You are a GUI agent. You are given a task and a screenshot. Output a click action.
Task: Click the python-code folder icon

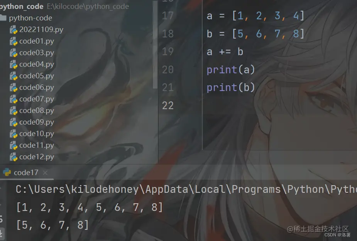(x=3, y=18)
